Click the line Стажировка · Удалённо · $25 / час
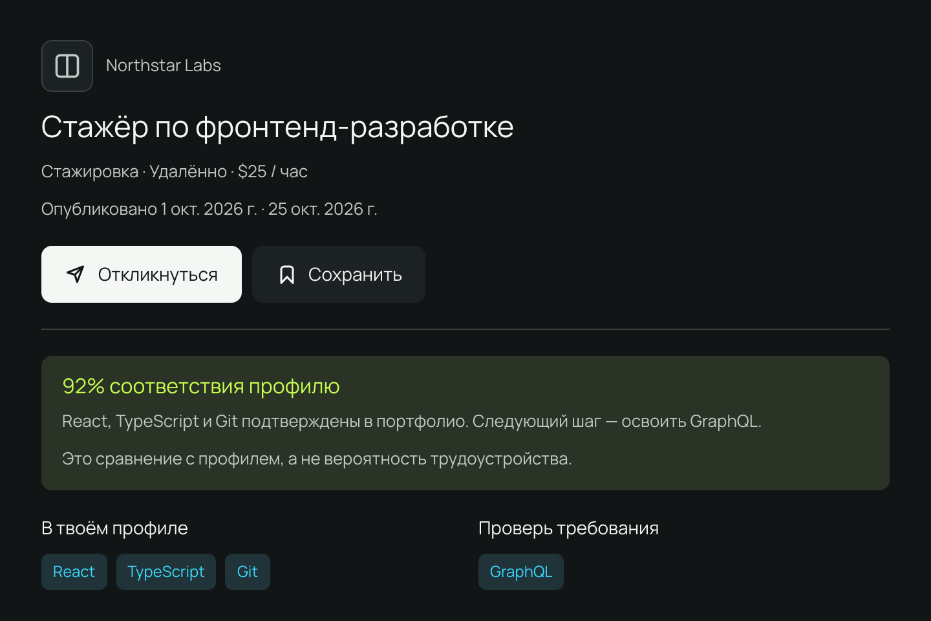 pyautogui.click(x=175, y=171)
